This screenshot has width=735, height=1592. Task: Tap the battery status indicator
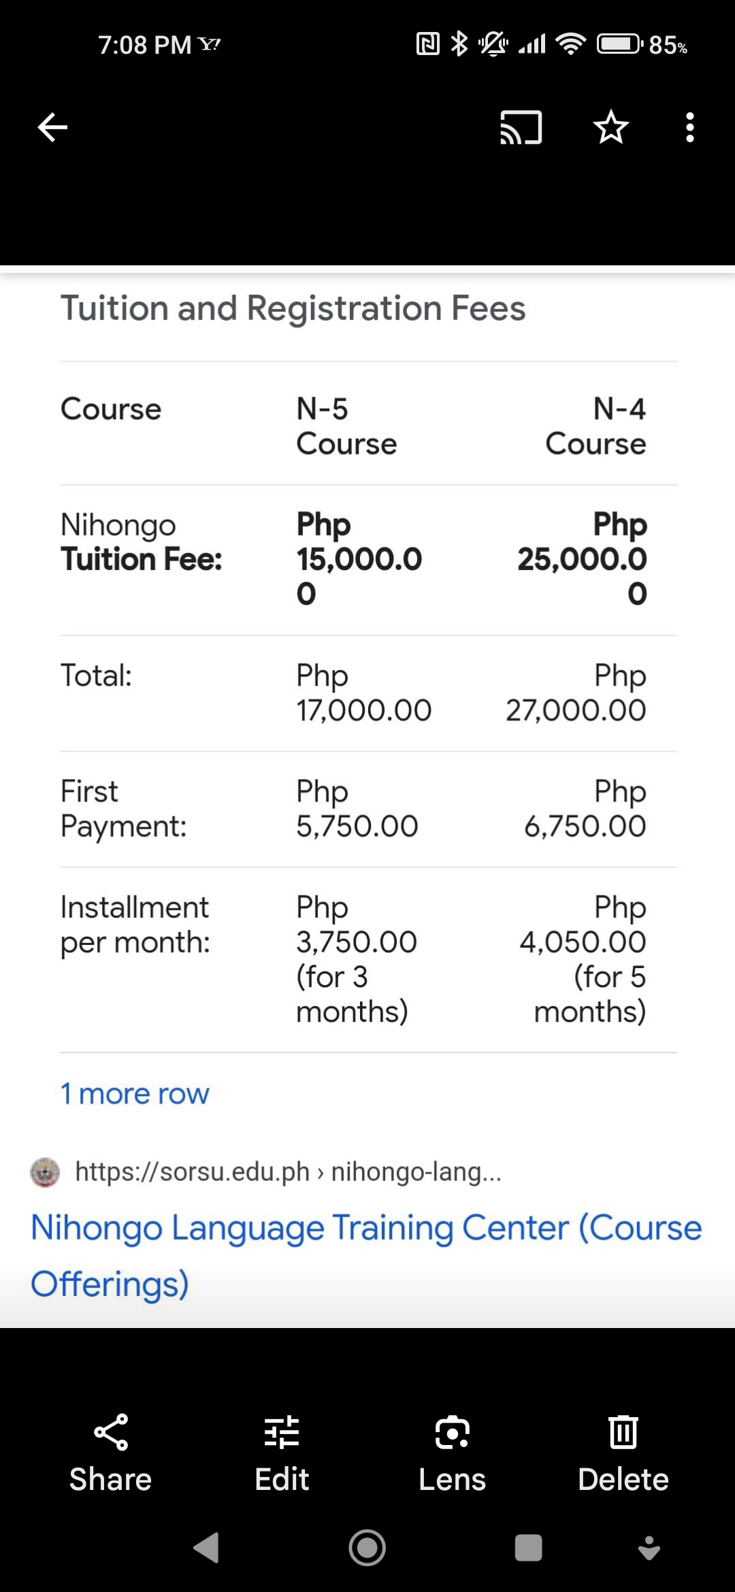pos(619,45)
